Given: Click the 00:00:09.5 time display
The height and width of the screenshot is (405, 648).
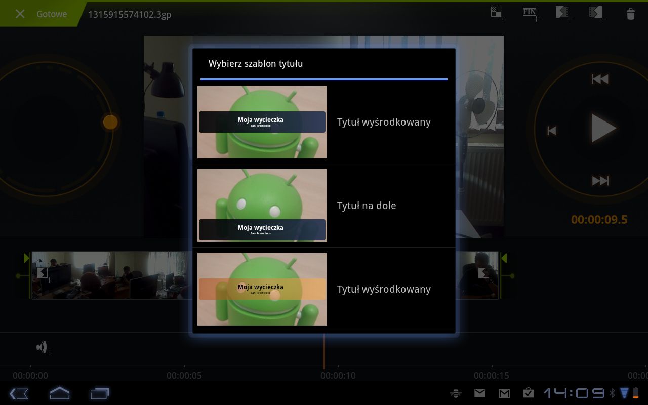Looking at the screenshot, I should 599,219.
